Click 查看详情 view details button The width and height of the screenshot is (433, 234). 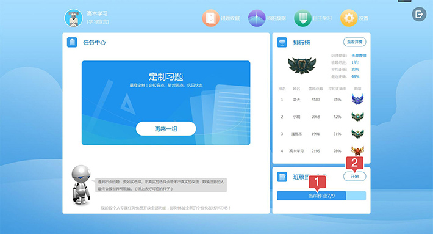354,42
